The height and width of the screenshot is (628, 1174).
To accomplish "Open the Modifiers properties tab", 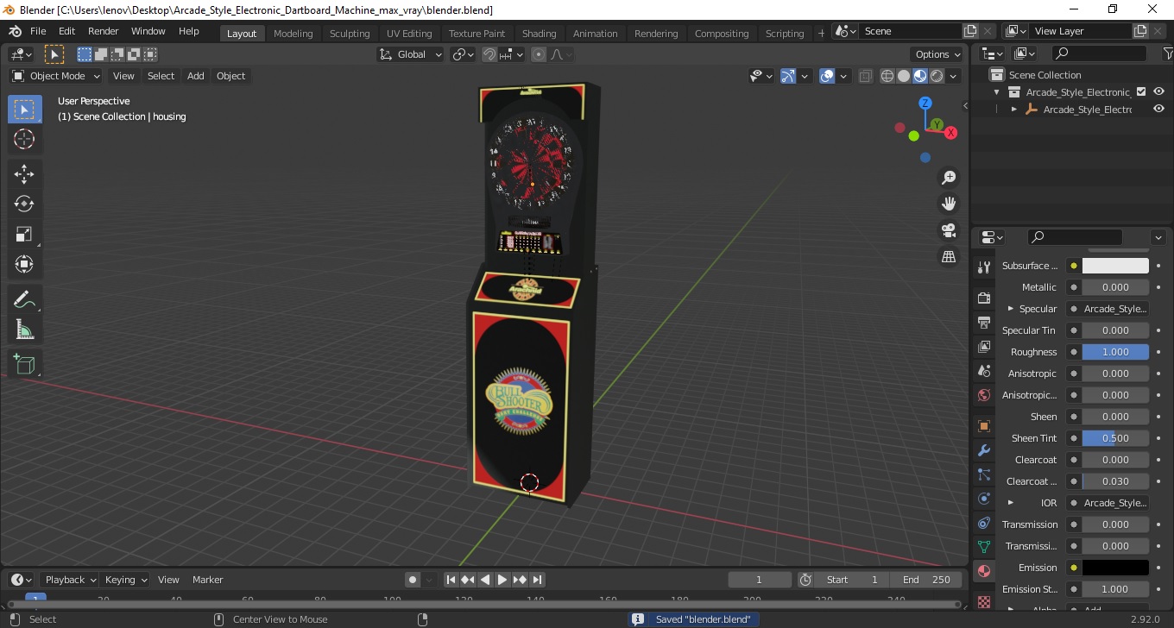I will point(983,450).
